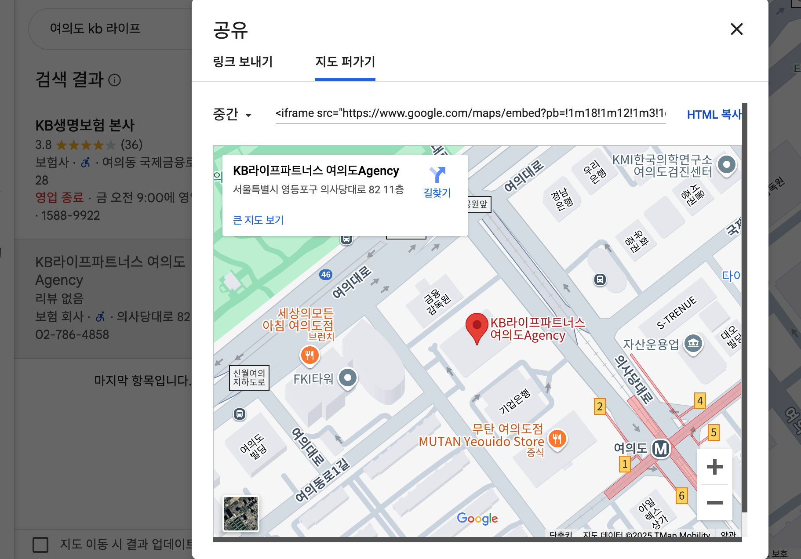Click the red KB라이프파트너스 map pin
This screenshot has height=559, width=801.
click(477, 328)
